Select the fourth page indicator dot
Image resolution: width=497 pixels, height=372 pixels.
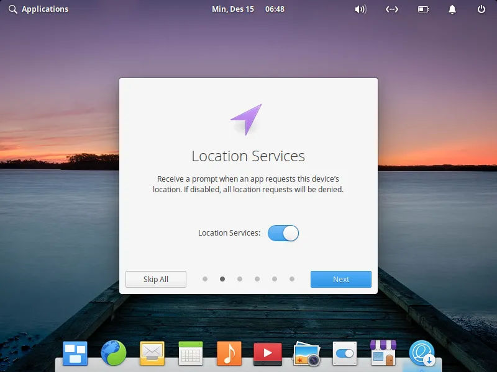(x=257, y=279)
